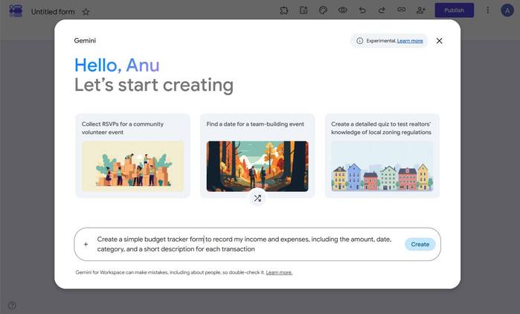Star the Untitled form

86,12
